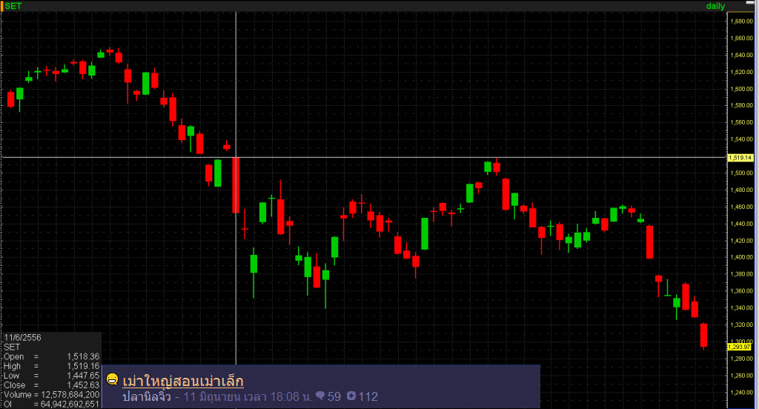The image size is (759, 409).
Task: Click author name ปลานิลจิ๋ว
Action: tap(147, 396)
